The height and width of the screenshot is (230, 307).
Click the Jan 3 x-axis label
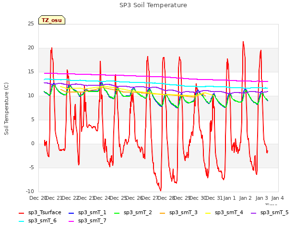click(261, 198)
